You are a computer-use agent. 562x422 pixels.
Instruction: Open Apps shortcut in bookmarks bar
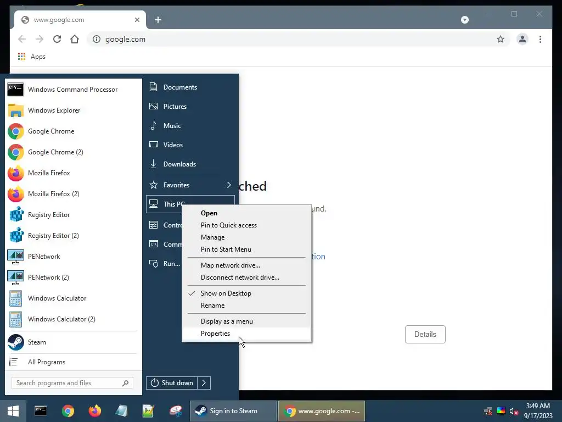[31, 57]
